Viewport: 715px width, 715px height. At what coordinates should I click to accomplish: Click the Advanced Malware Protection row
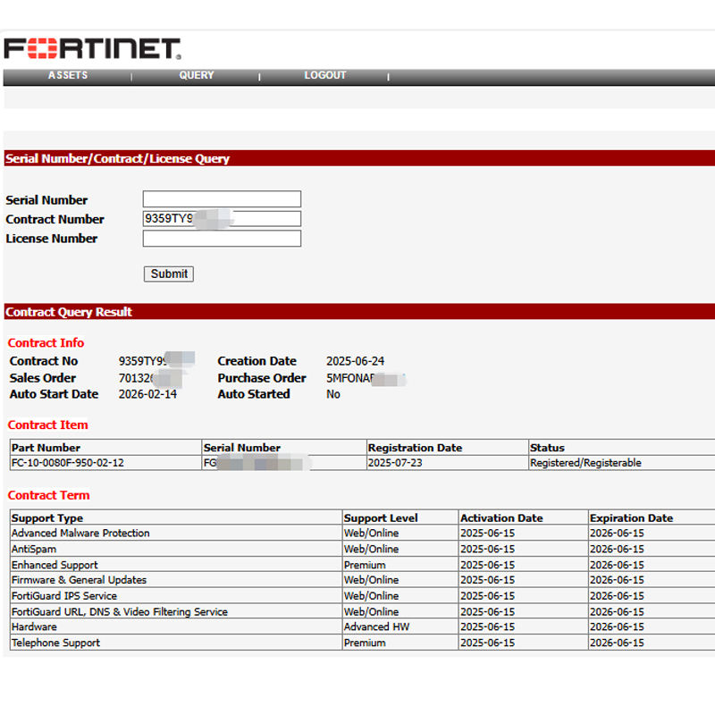click(x=80, y=534)
